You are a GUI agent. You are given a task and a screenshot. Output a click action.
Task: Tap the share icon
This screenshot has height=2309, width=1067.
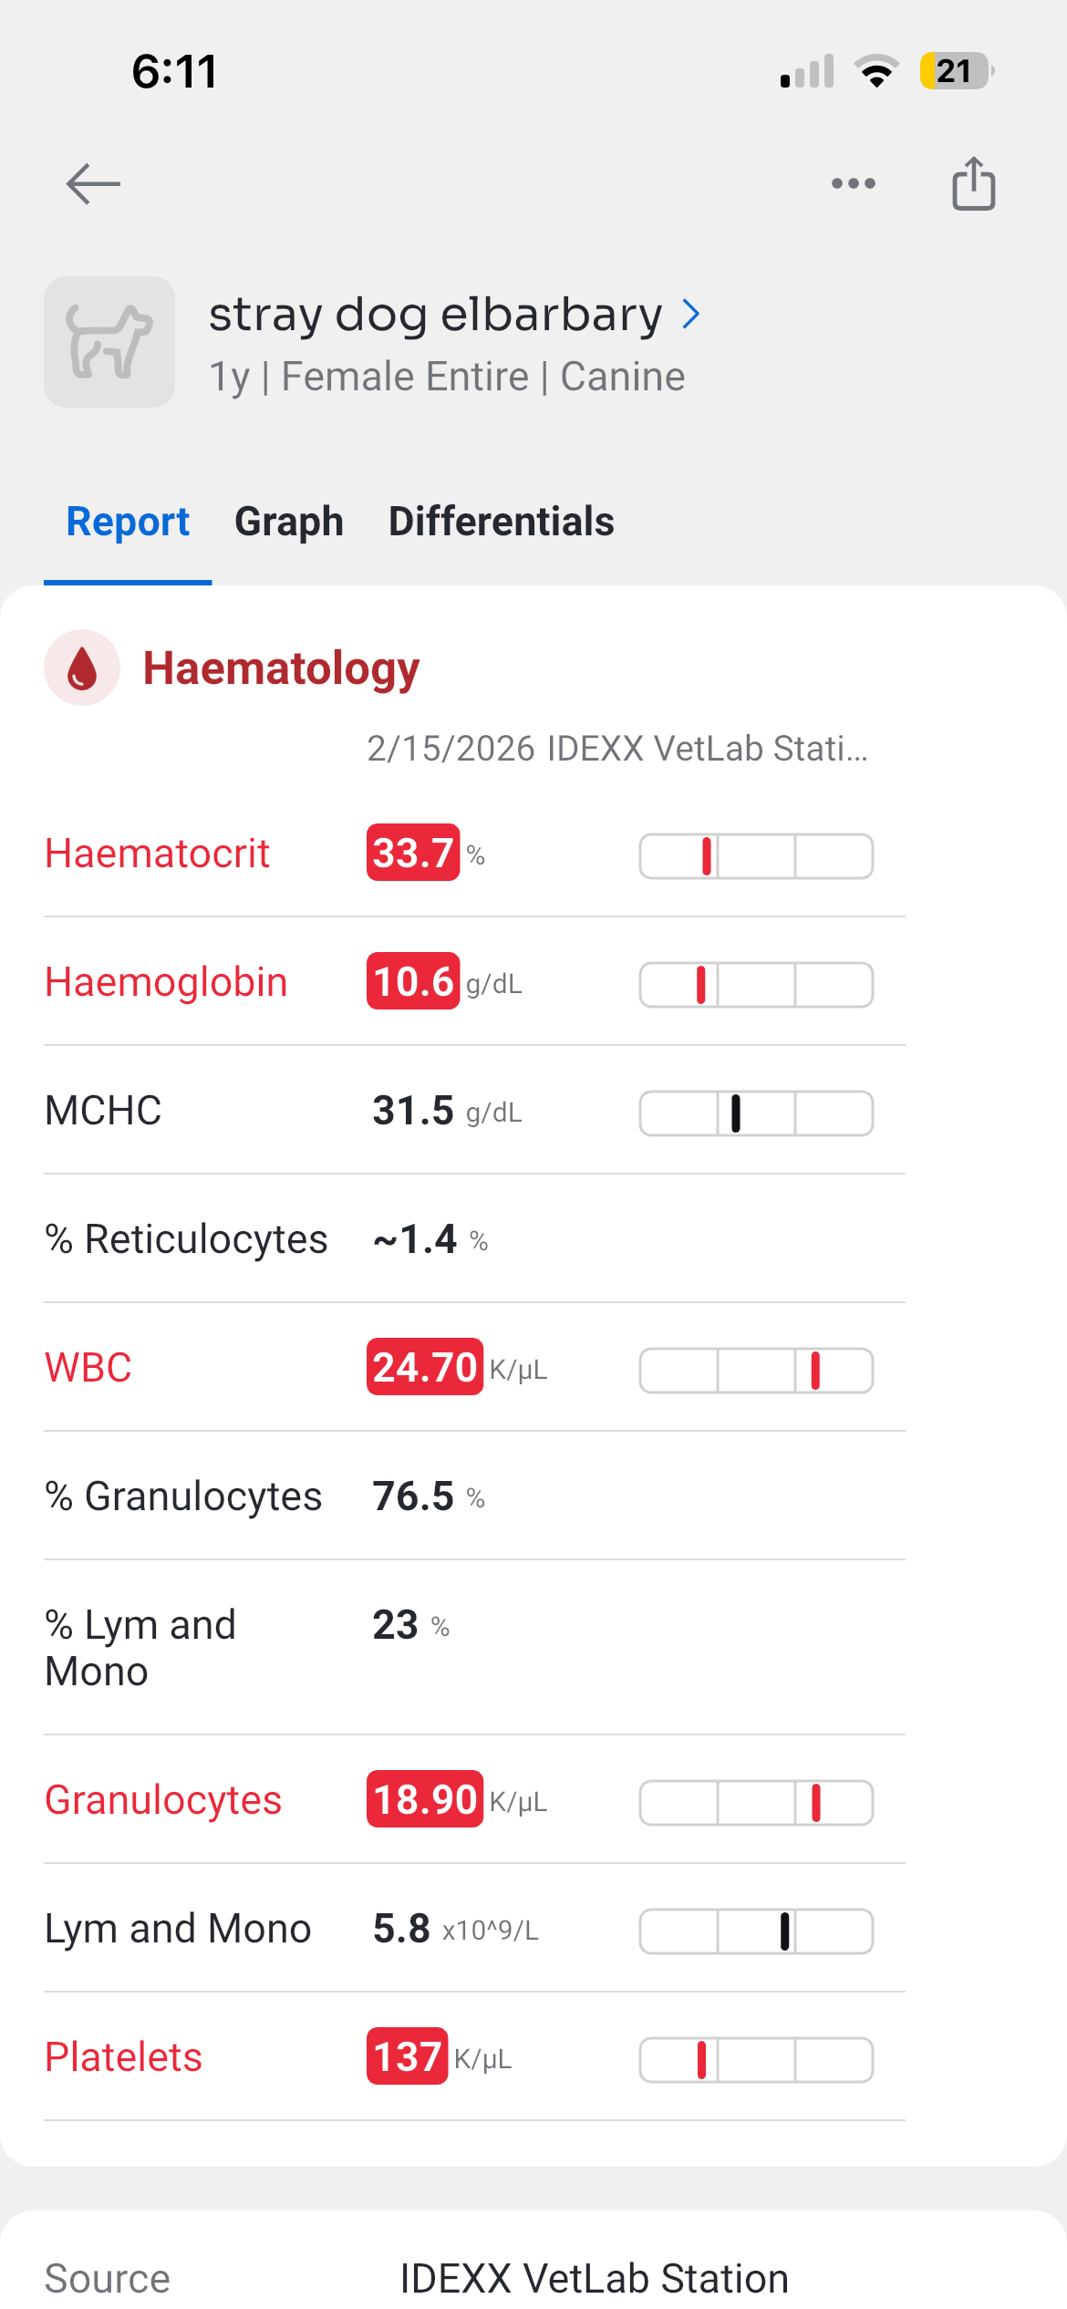pyautogui.click(x=973, y=184)
